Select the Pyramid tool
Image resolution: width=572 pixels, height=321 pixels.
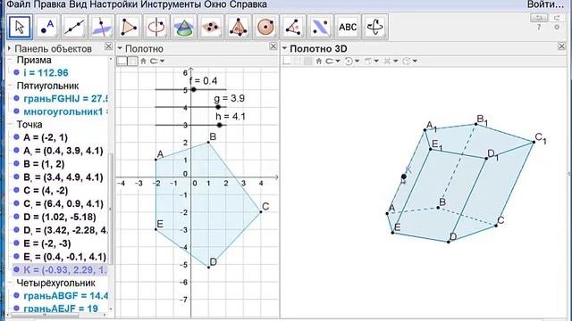click(x=239, y=27)
